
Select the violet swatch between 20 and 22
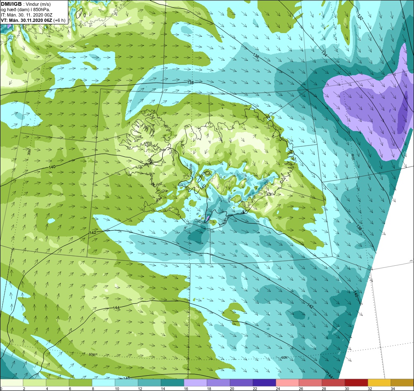coord(241,383)
